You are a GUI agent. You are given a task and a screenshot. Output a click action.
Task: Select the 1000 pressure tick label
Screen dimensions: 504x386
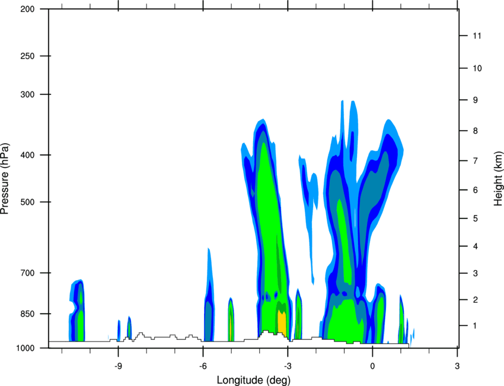[x=25, y=348]
